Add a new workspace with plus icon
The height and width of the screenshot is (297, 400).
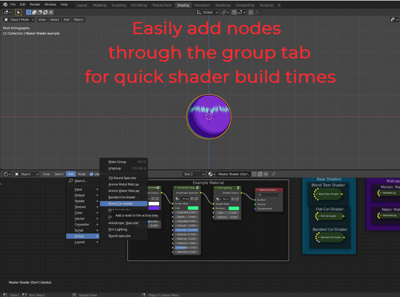(279, 5)
